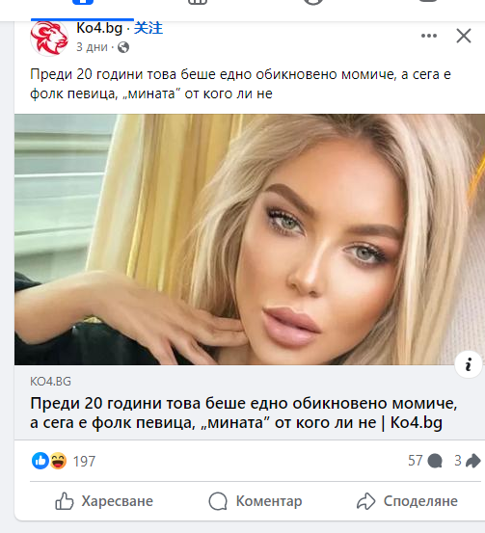View the 197 reactions count
The image size is (485, 533).
click(84, 462)
